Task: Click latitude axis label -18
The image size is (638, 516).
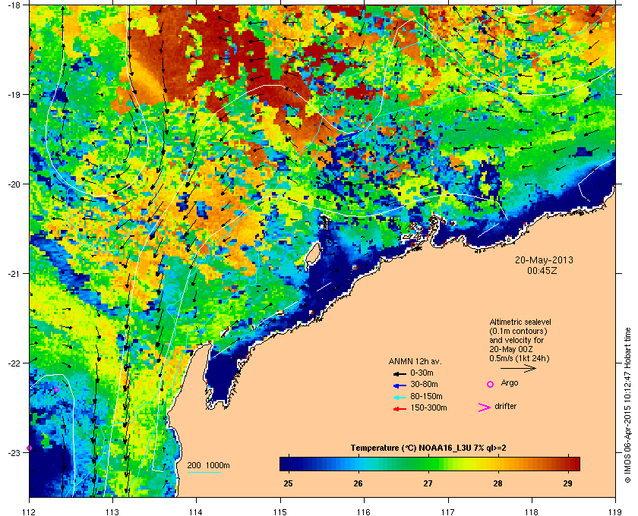Action: point(13,5)
